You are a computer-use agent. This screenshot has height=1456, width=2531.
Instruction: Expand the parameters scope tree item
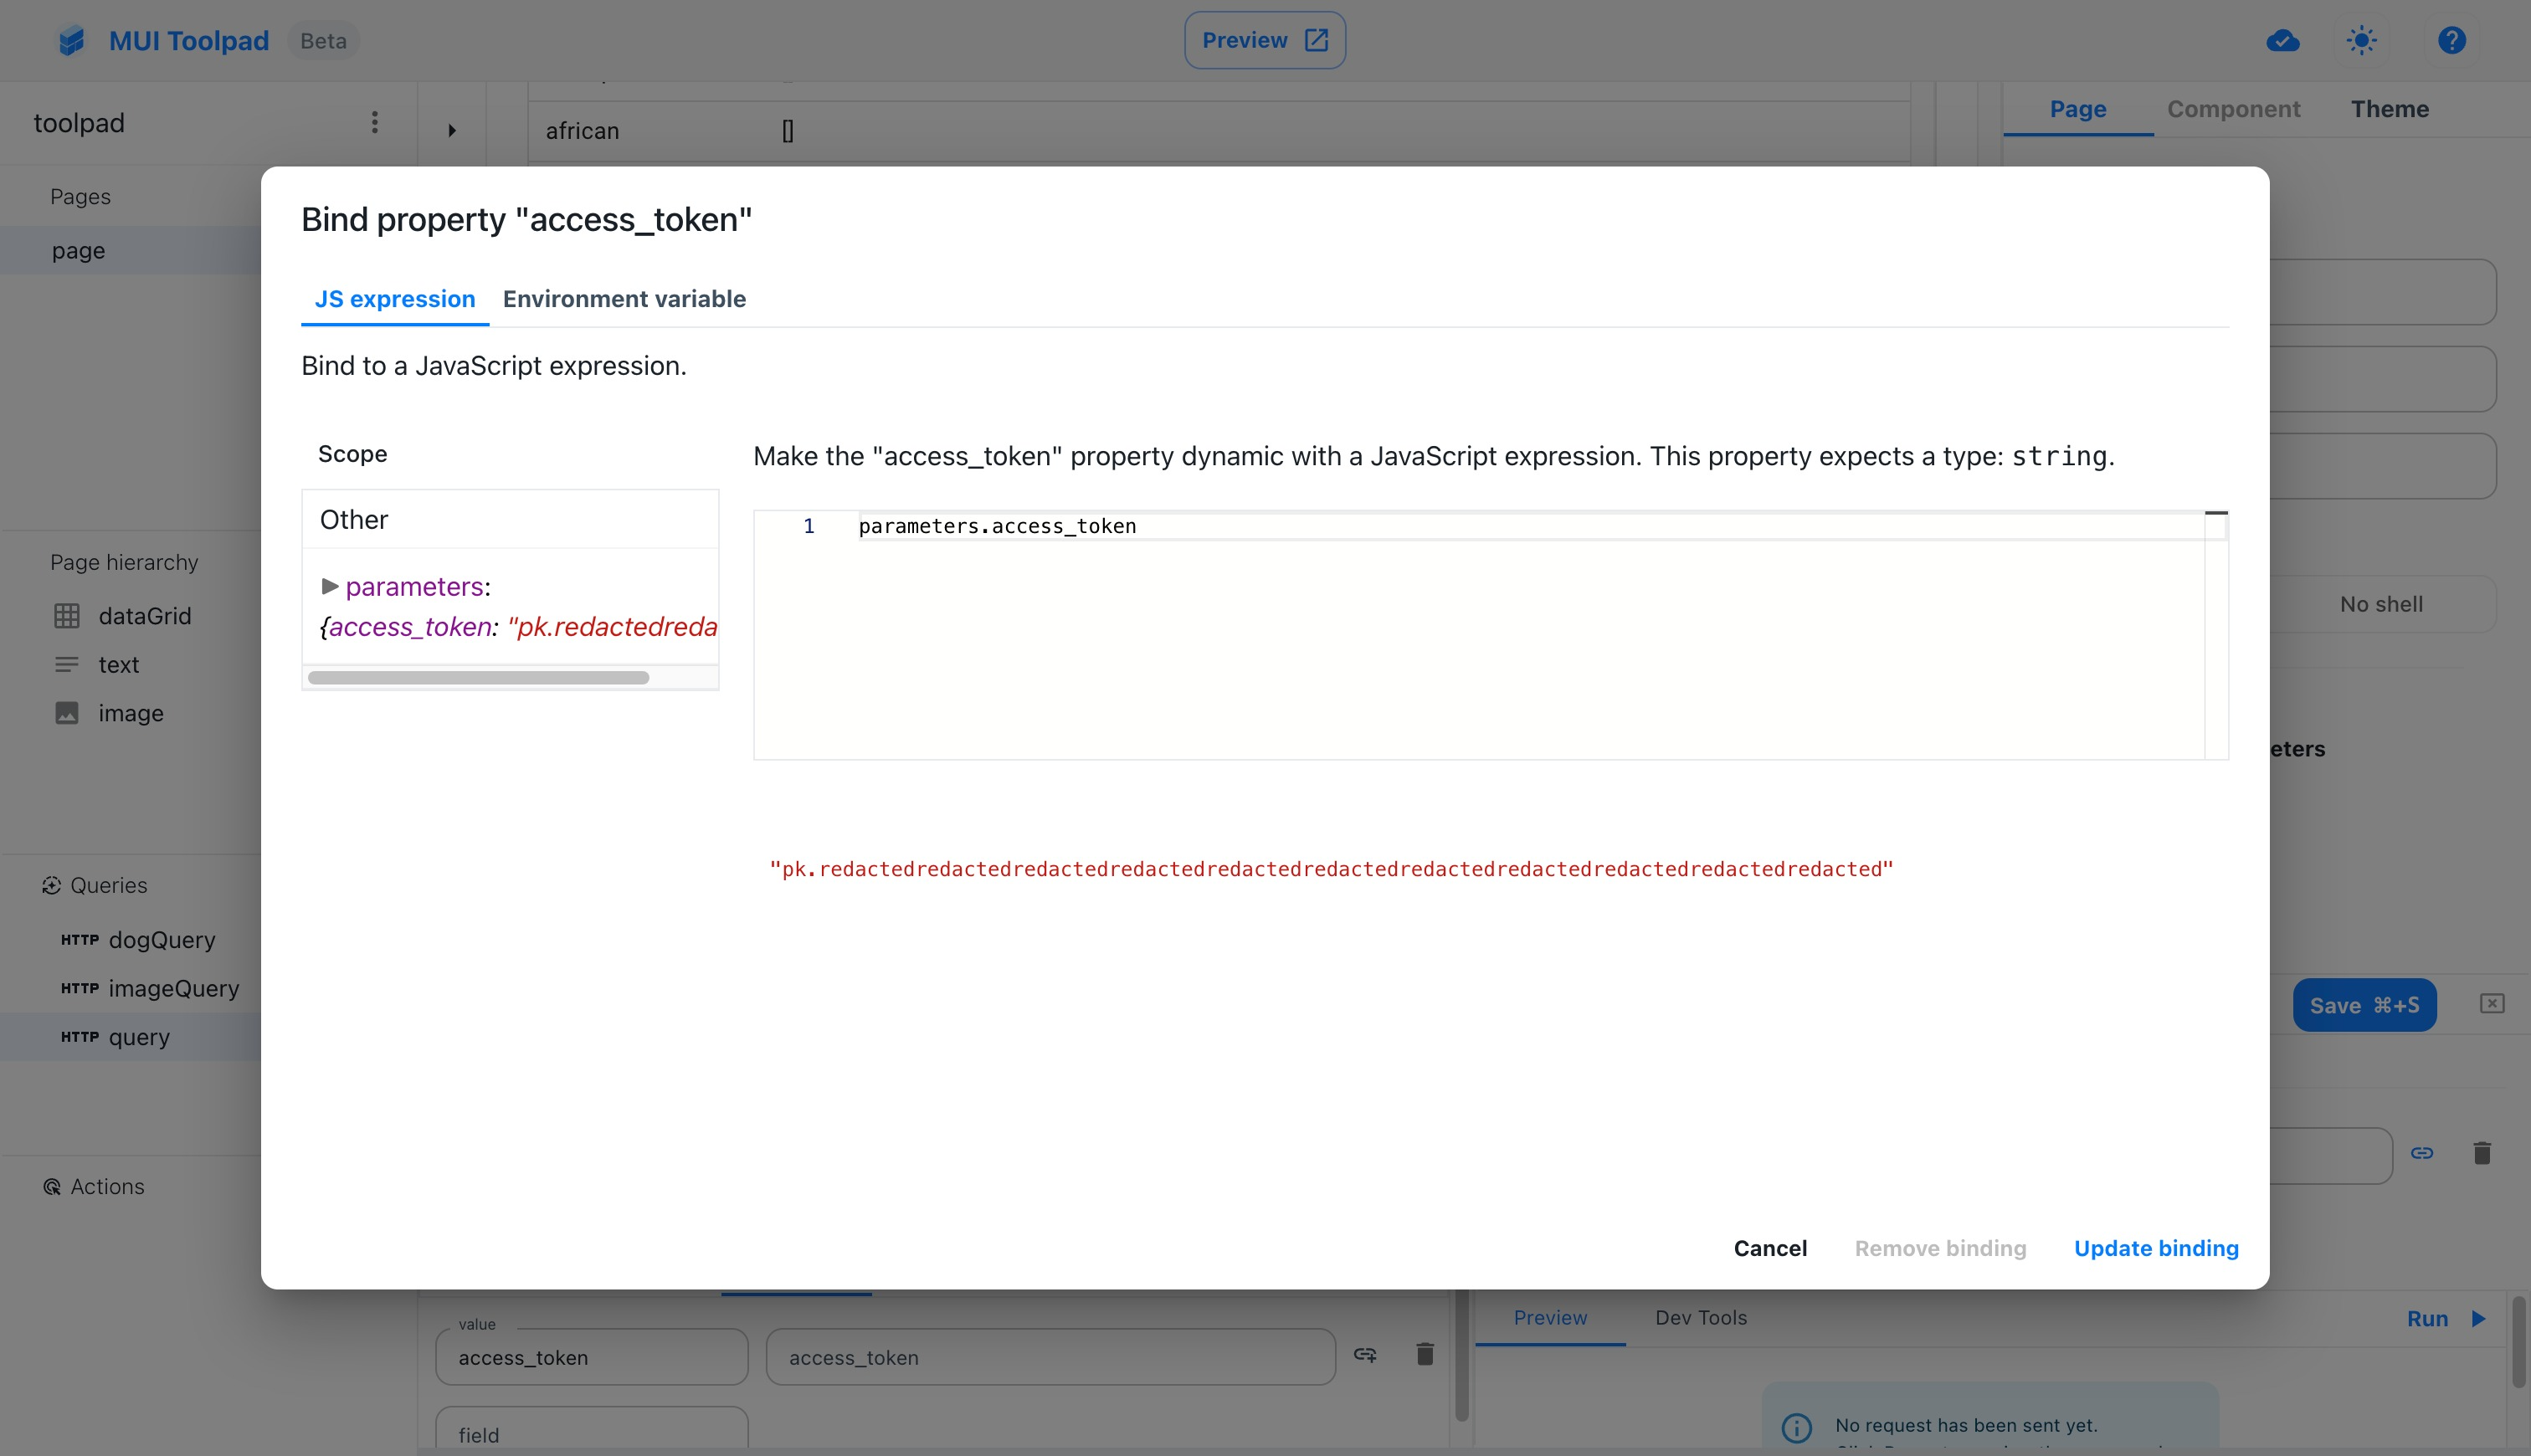[331, 586]
